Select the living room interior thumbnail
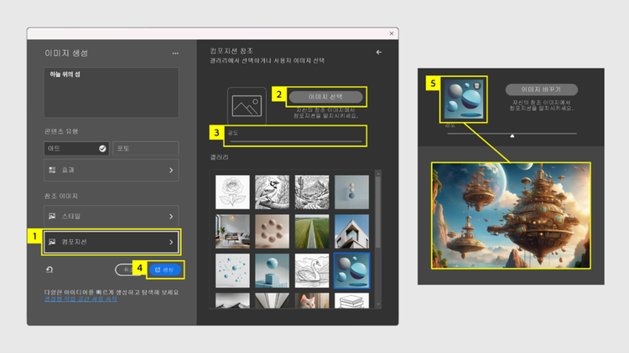Image resolution: width=629 pixels, height=353 pixels. (232, 231)
